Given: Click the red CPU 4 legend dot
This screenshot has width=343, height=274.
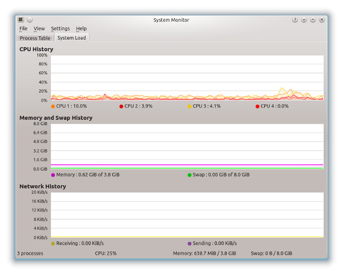Looking at the screenshot, I should point(258,106).
